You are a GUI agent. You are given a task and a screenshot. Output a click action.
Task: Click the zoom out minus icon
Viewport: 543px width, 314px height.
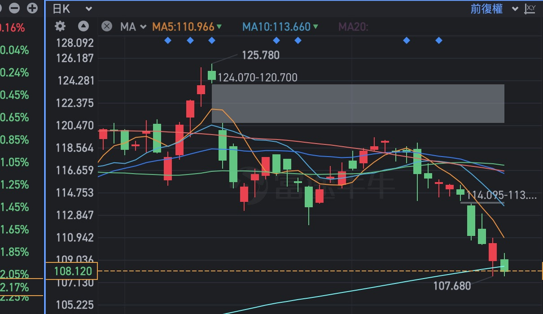[15, 8]
